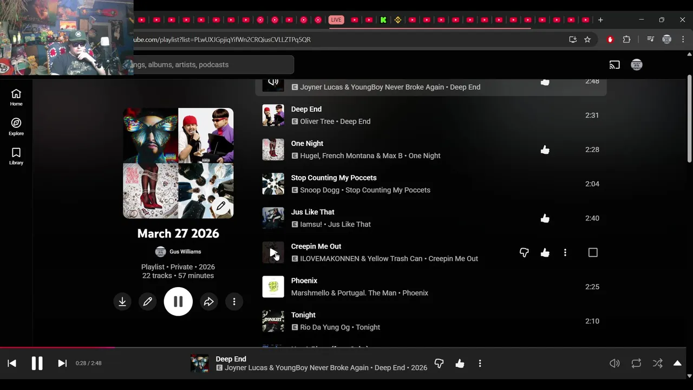
Task: Select checkbox for Creepin Me Out
Action: (593, 252)
